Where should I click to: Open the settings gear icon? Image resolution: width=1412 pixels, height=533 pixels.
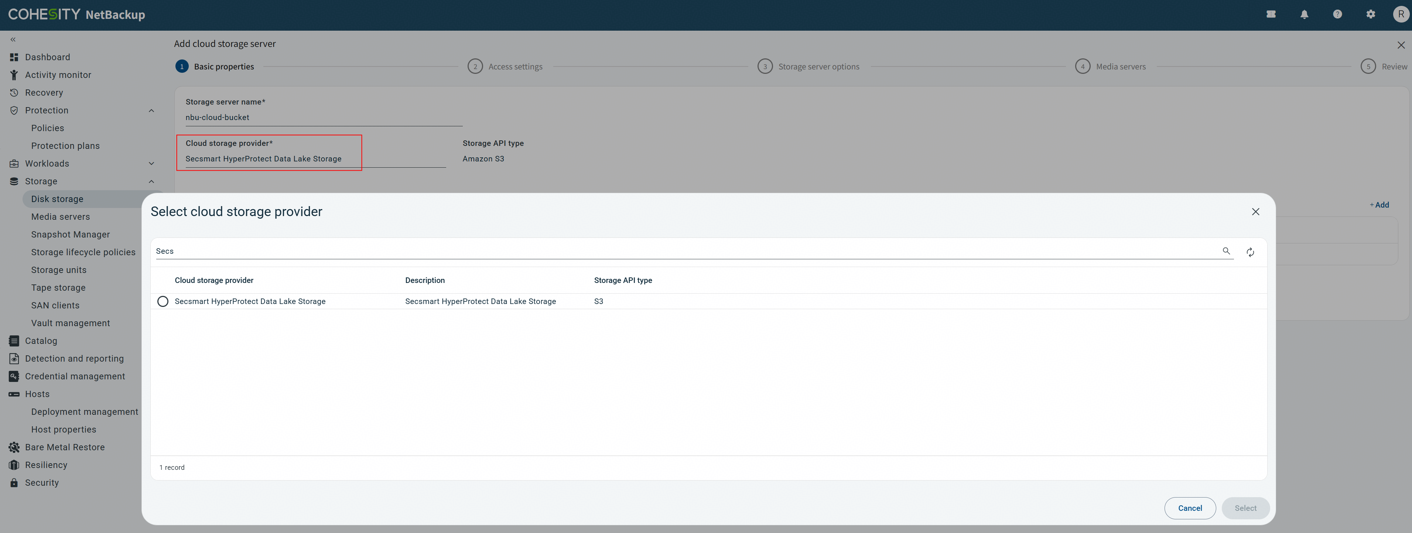click(x=1370, y=15)
